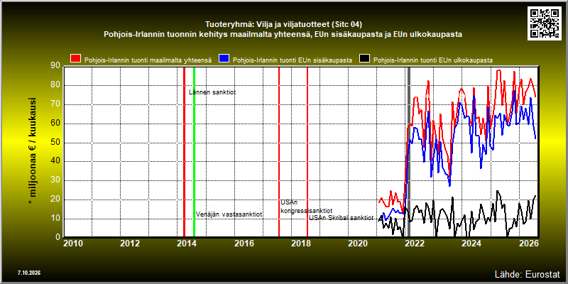
Task: Click the source text 'Lähde: Eurostat'
Action: [x=528, y=273]
